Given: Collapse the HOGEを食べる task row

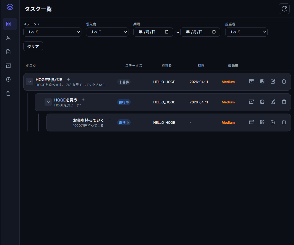Looking at the screenshot, I should [x=29, y=82].
